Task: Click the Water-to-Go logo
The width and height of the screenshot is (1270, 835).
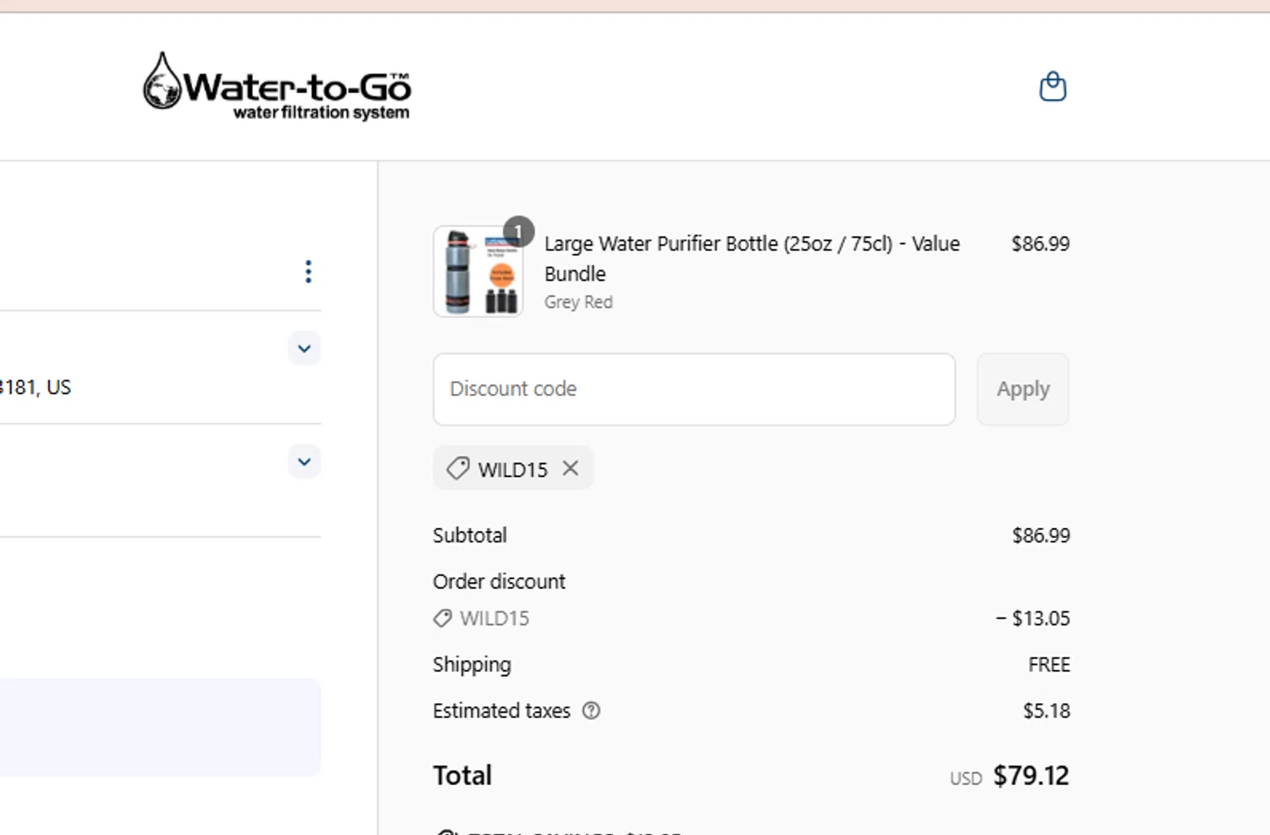Action: point(277,86)
